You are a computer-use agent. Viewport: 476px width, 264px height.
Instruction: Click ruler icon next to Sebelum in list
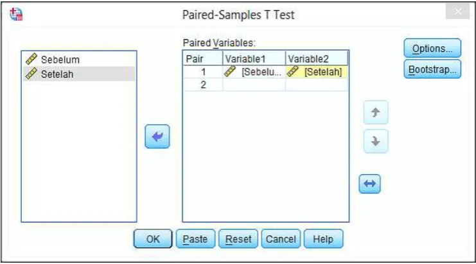click(x=31, y=59)
